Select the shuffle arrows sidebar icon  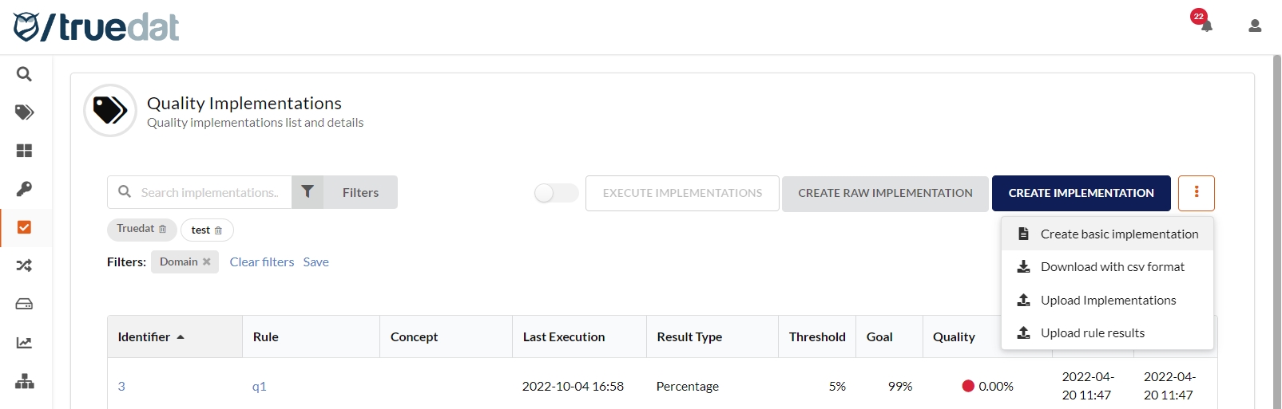24,265
